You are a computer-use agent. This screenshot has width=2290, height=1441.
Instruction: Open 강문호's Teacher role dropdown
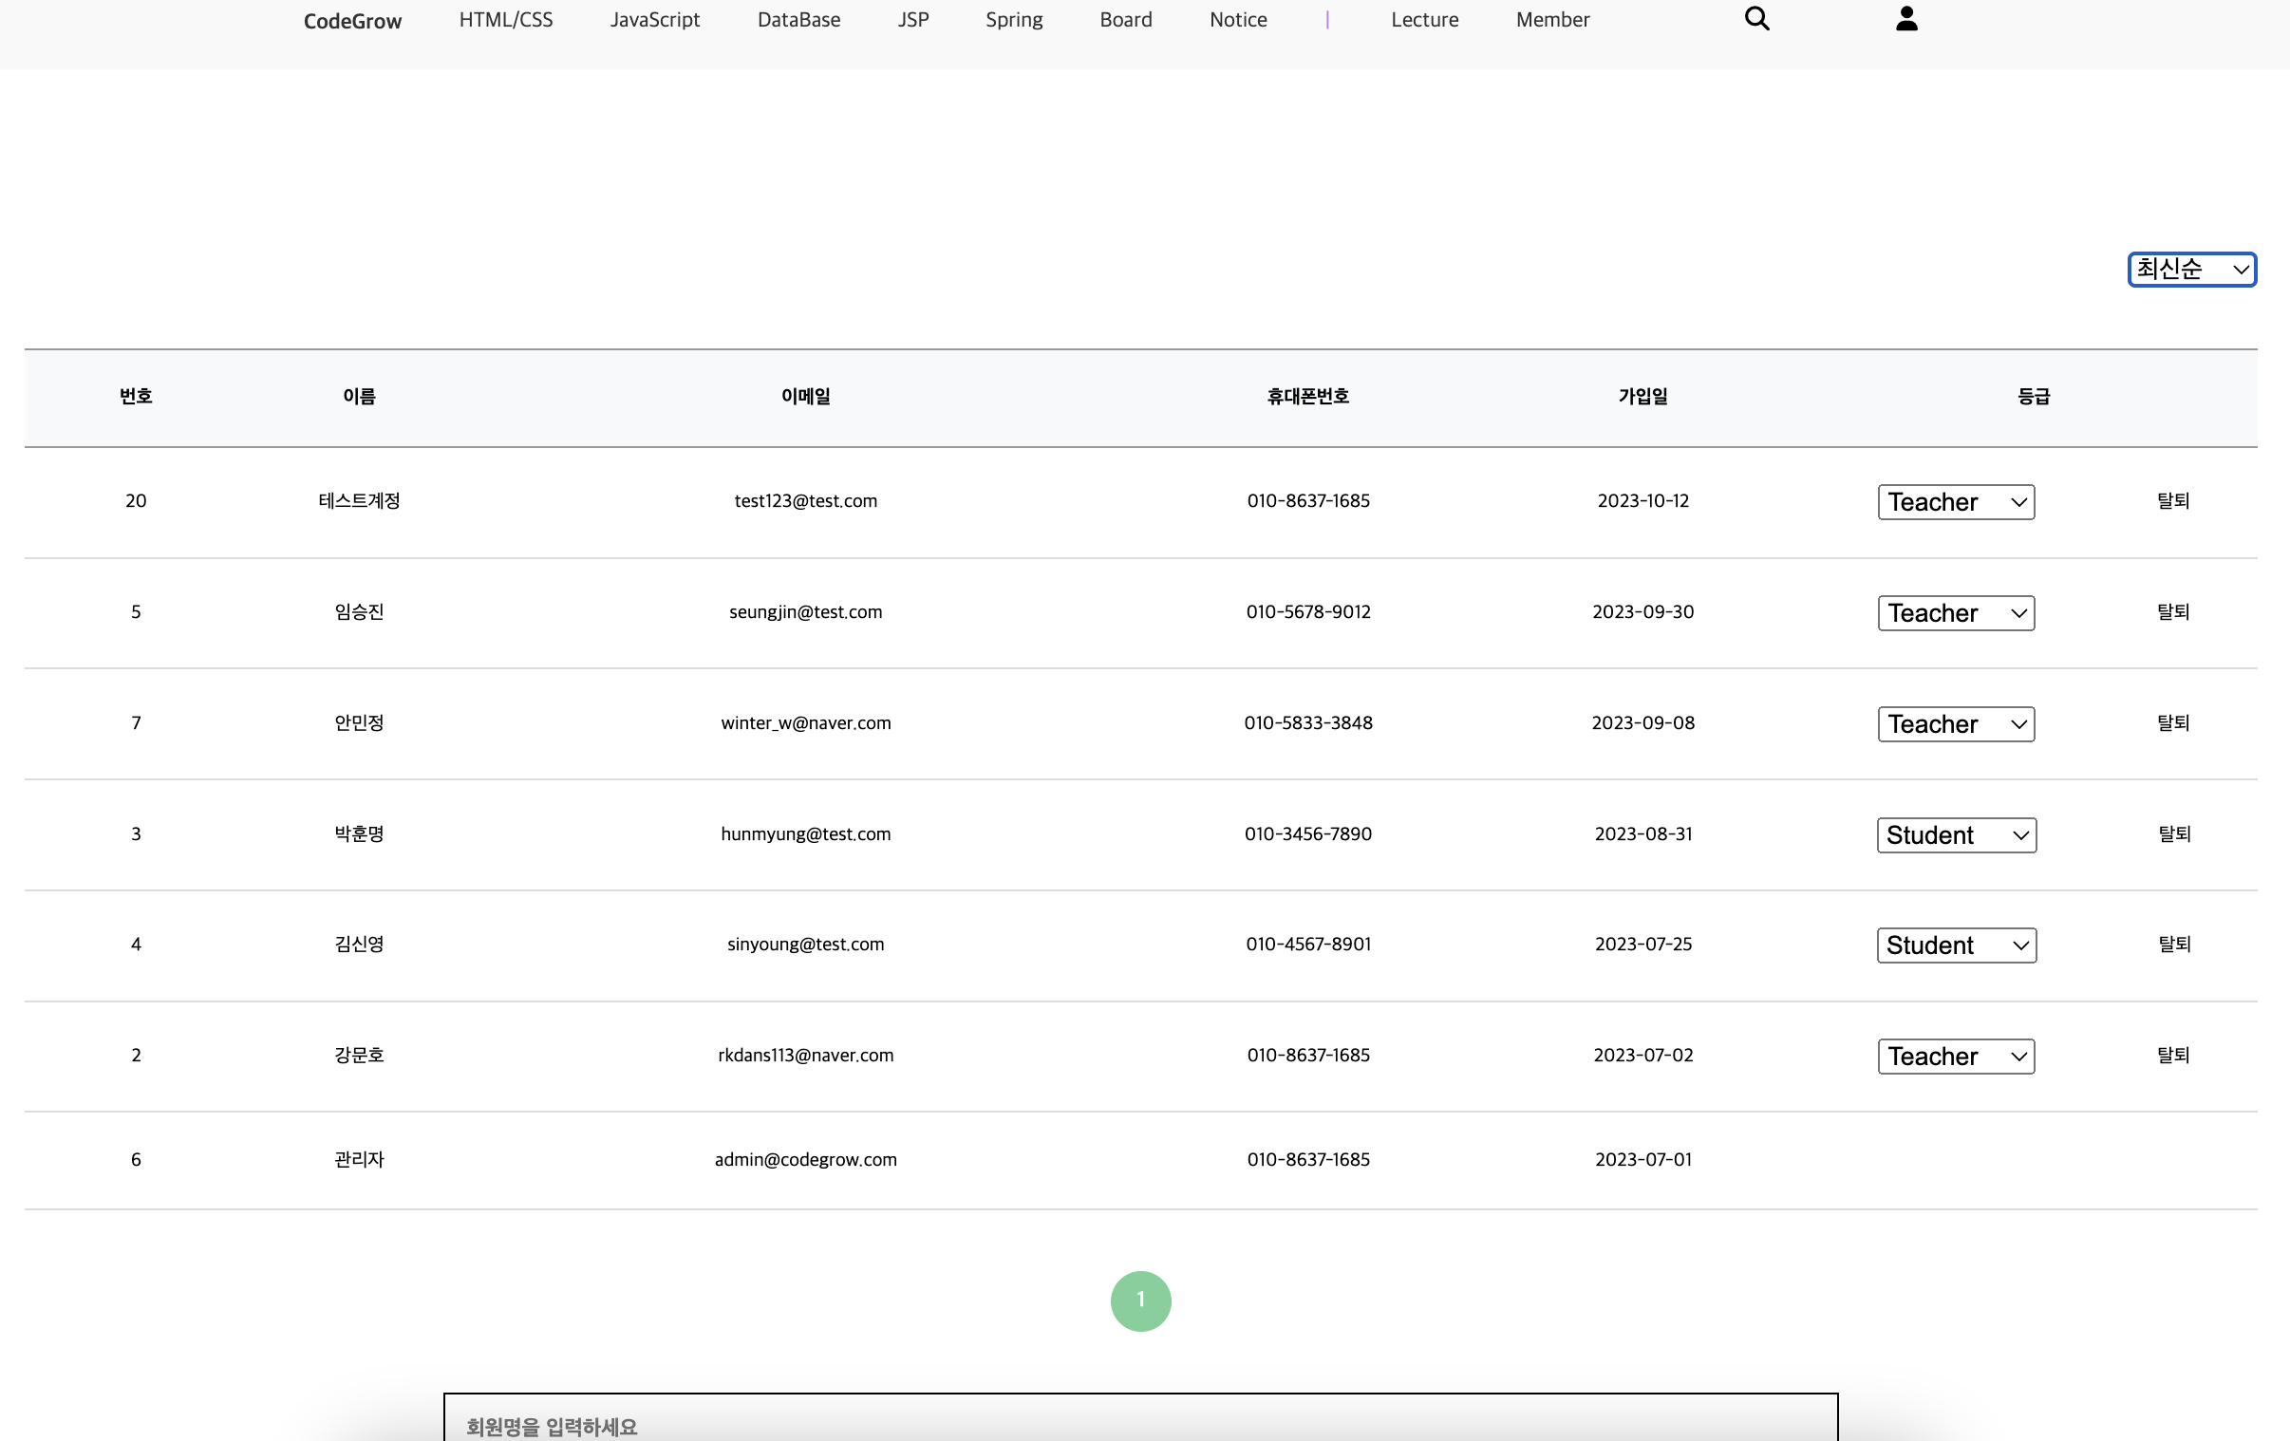[x=1955, y=1056]
